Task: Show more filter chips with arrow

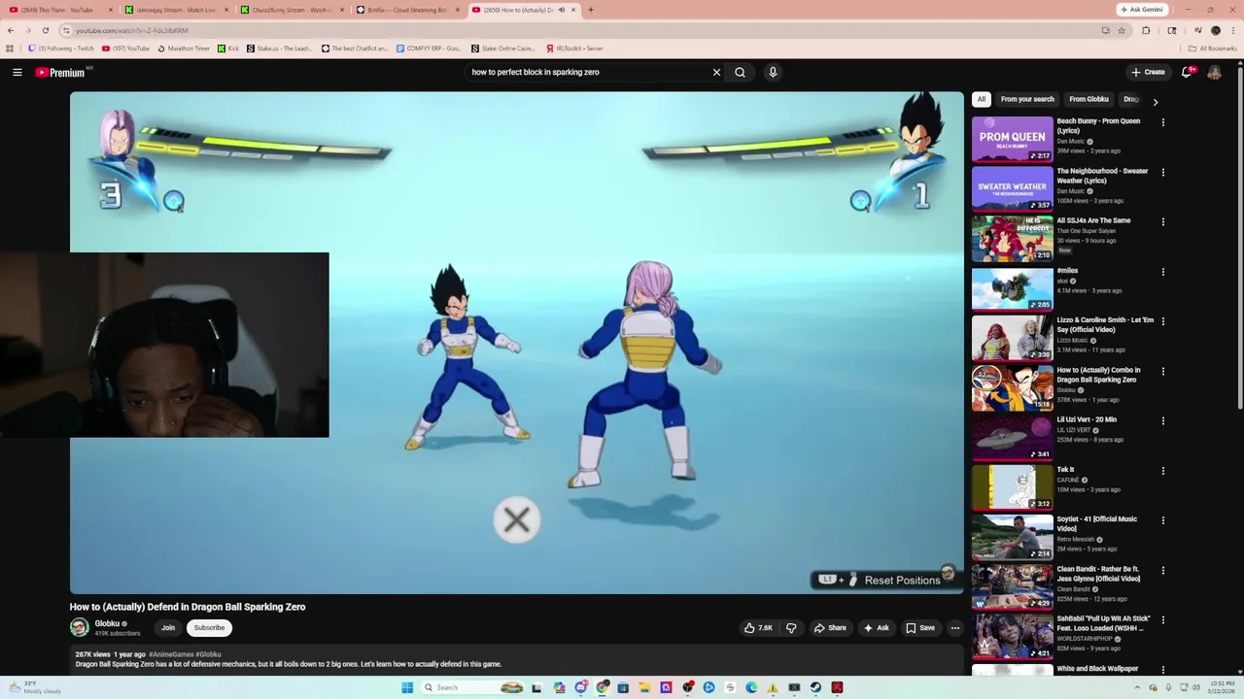Action: (1155, 101)
